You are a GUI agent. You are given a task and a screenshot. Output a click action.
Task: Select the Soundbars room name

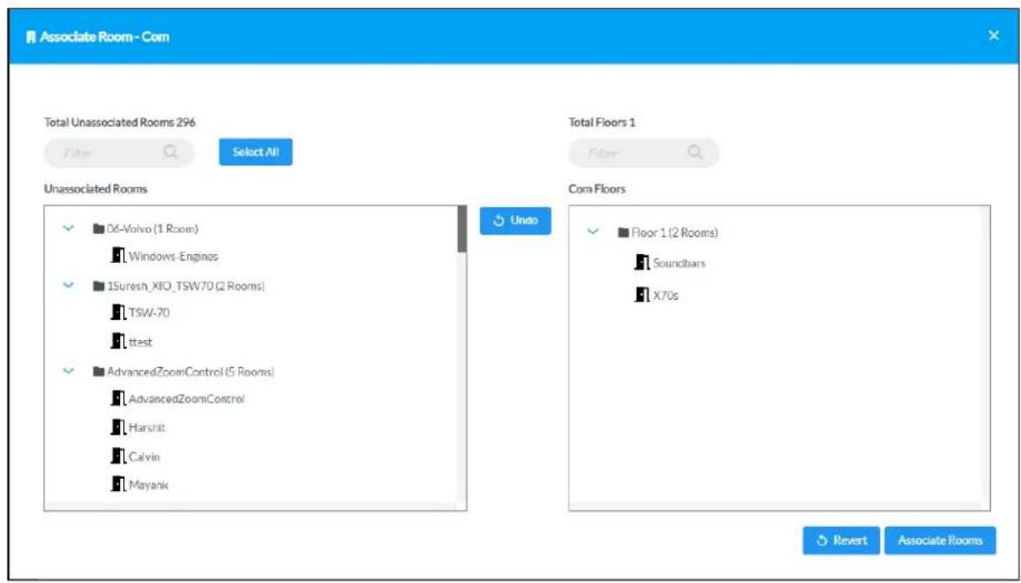(680, 264)
